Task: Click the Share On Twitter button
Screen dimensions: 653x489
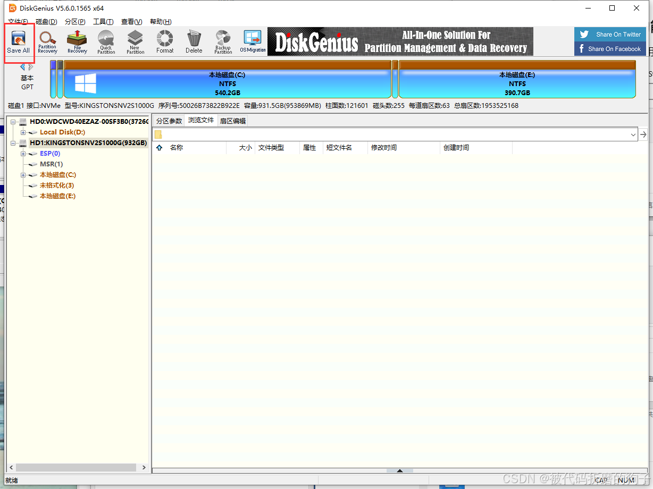Action: click(x=610, y=35)
